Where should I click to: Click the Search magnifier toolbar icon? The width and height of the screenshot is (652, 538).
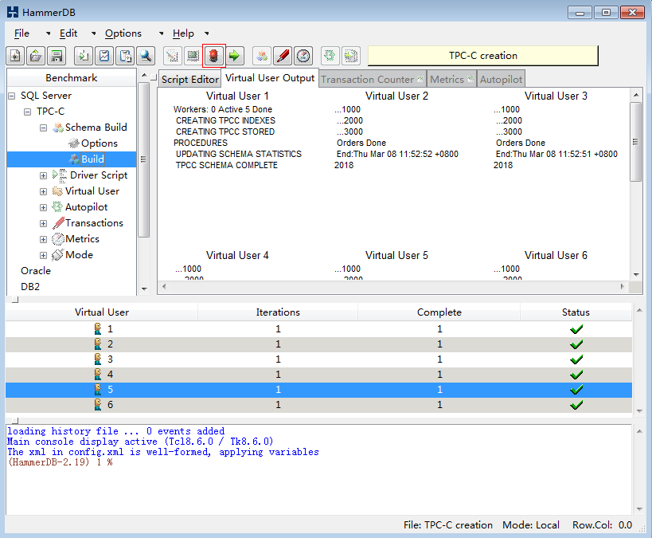click(146, 56)
